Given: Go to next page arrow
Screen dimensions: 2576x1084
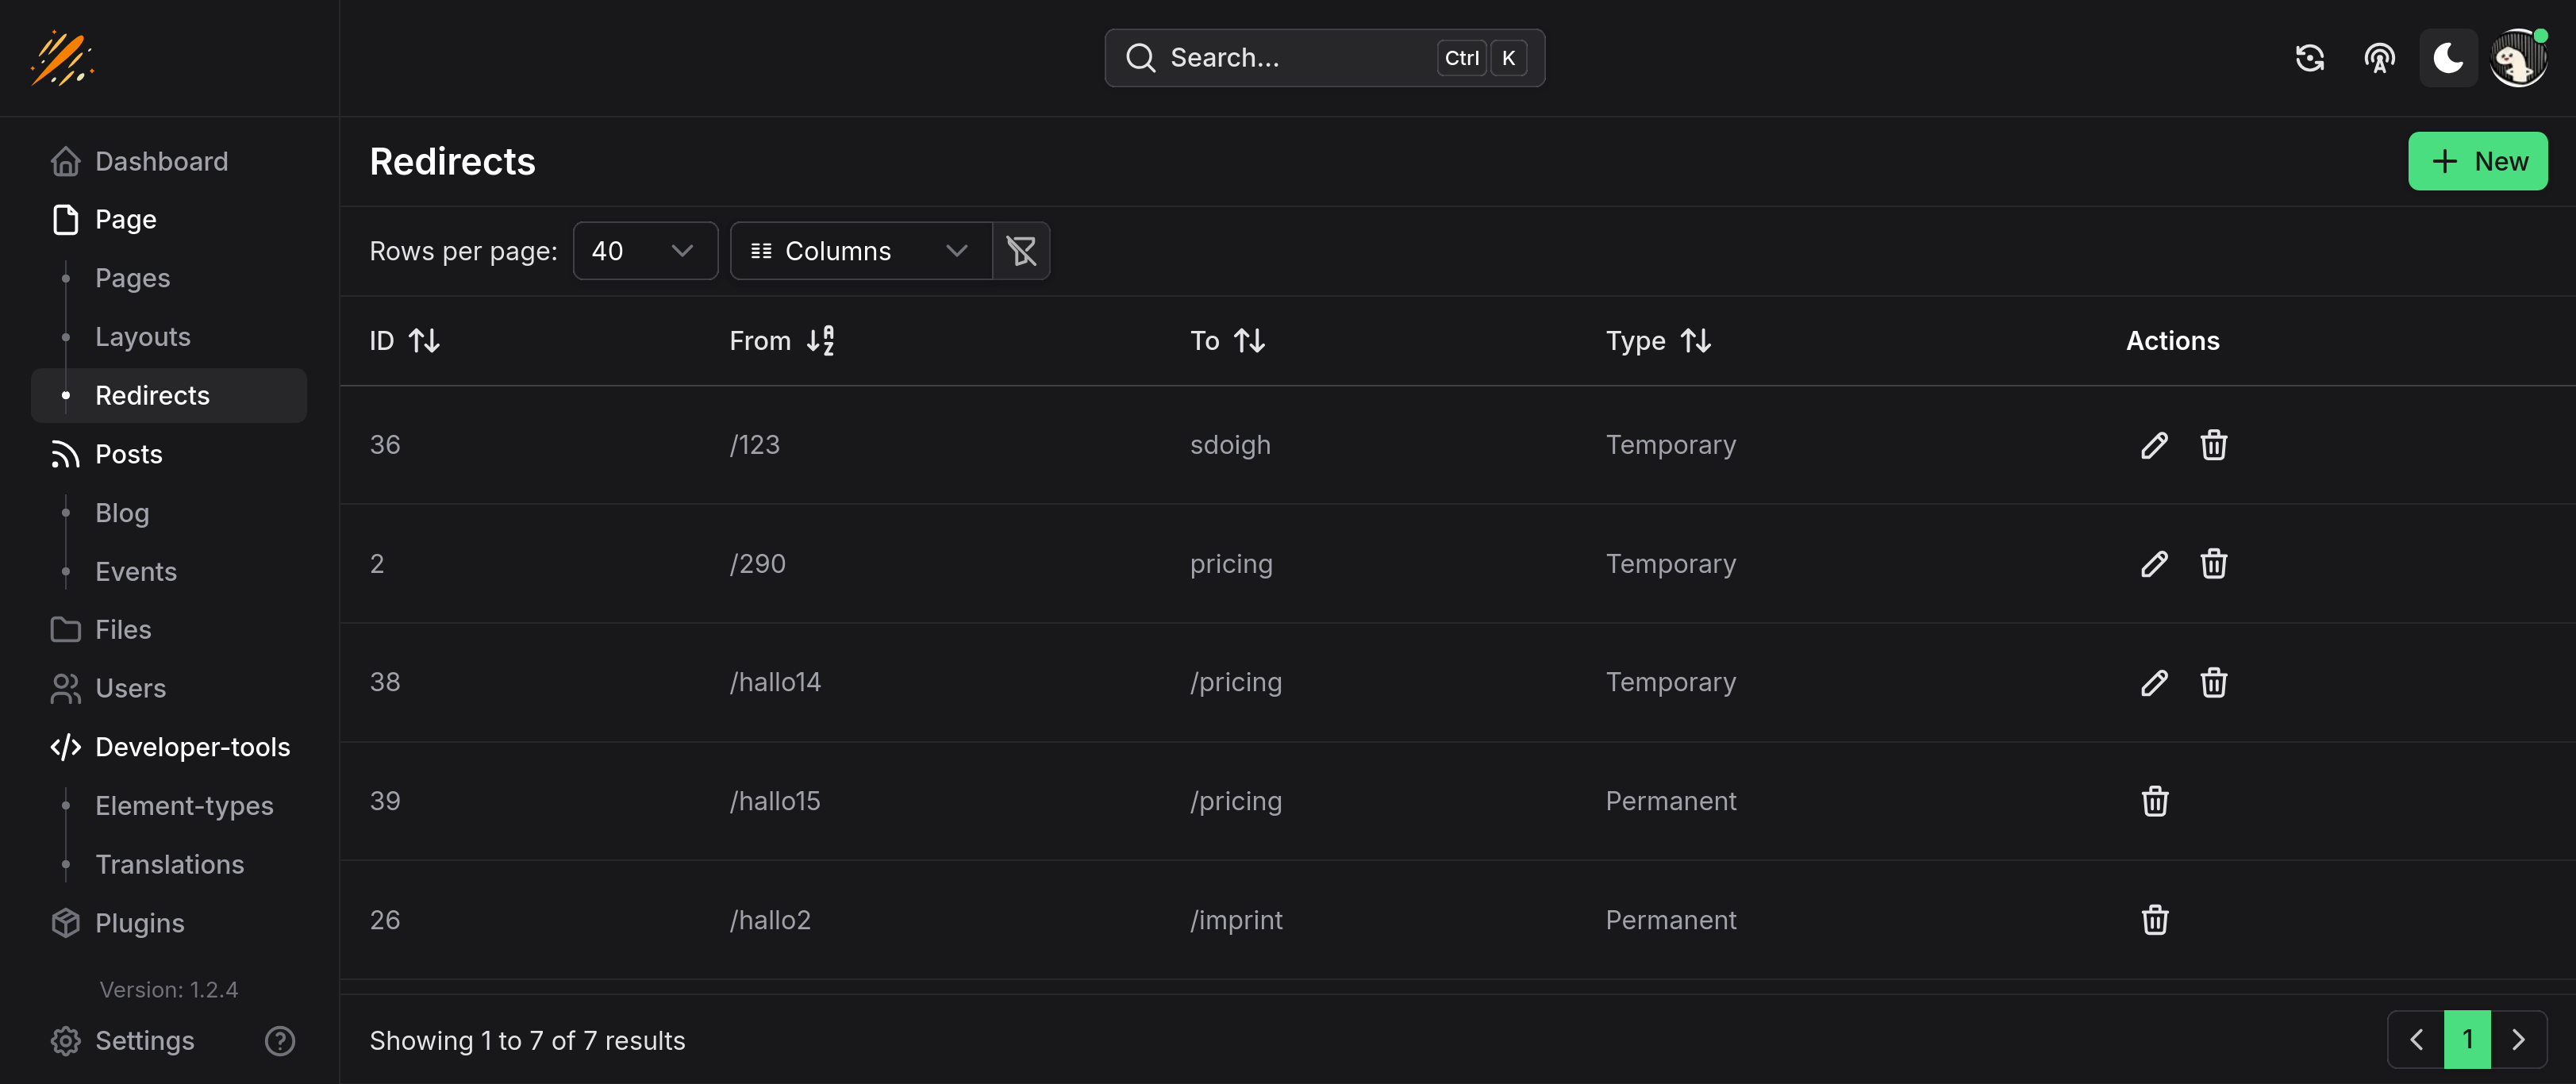Looking at the screenshot, I should tap(2518, 1040).
